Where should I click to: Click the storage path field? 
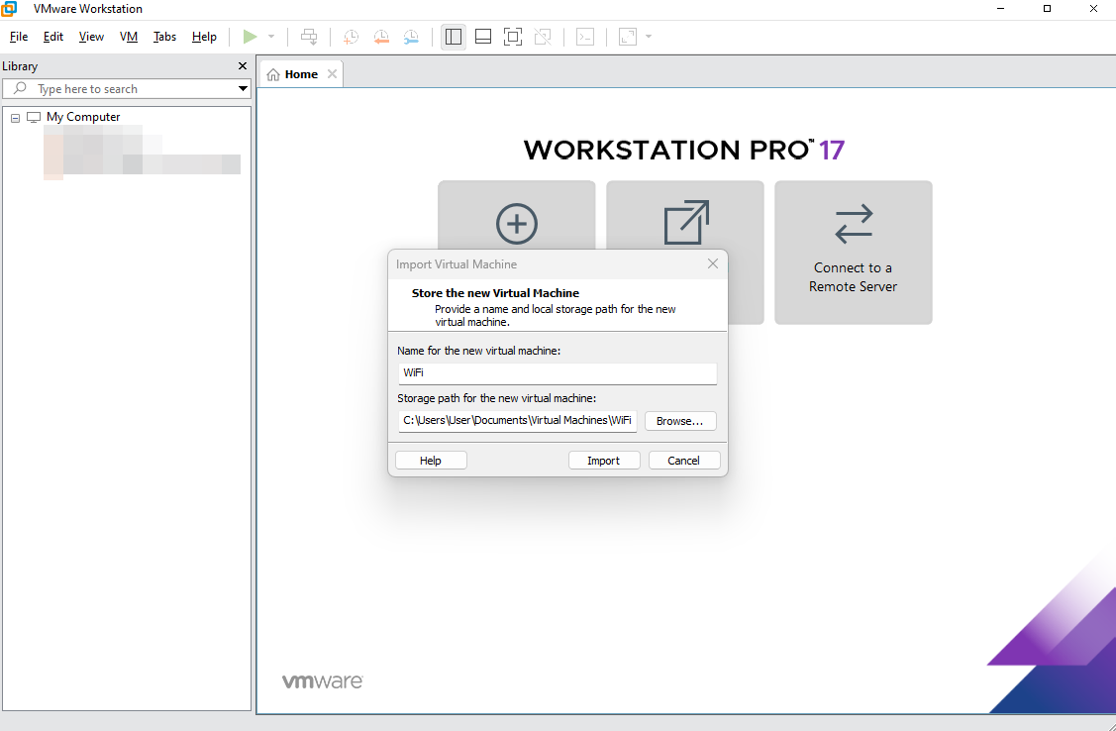click(518, 421)
